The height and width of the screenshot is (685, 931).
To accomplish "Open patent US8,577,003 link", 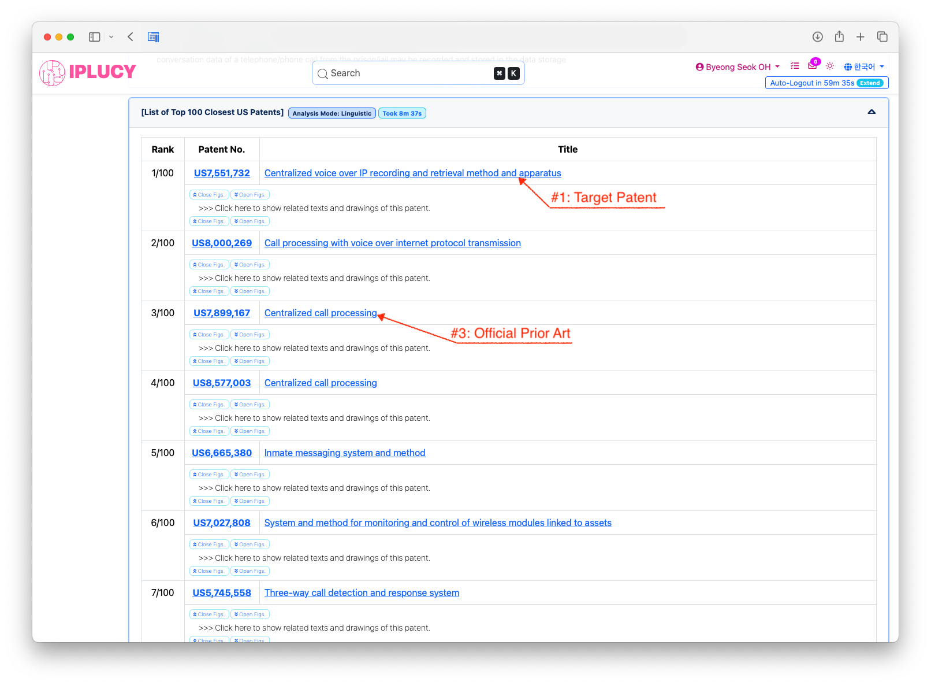I will [x=222, y=383].
